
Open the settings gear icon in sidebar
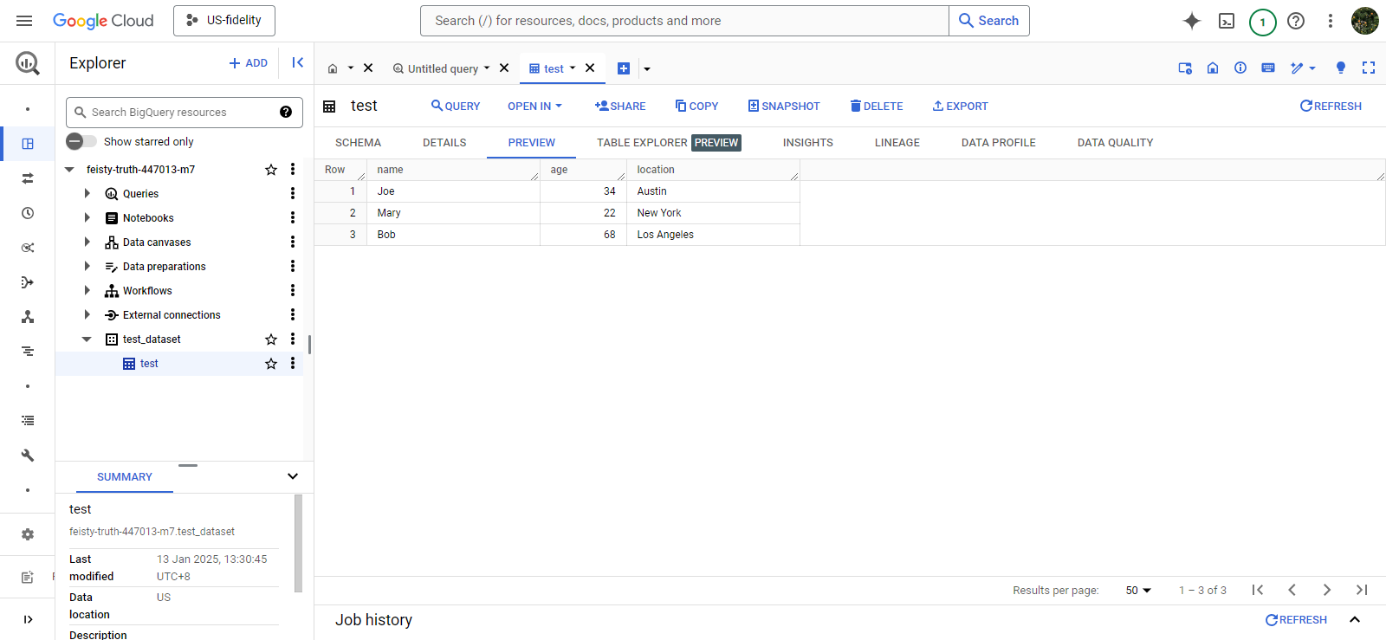tap(28, 534)
